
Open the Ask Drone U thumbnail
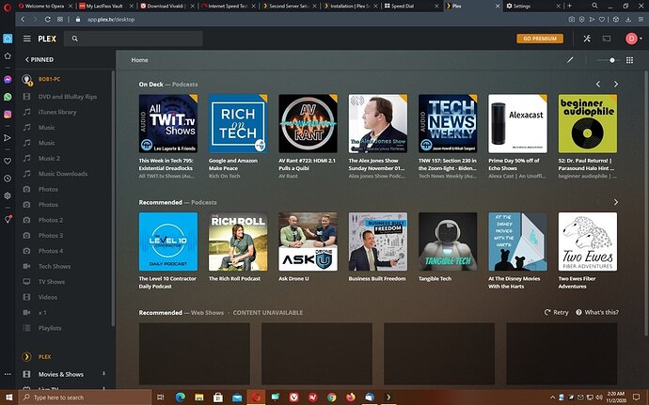pos(308,241)
